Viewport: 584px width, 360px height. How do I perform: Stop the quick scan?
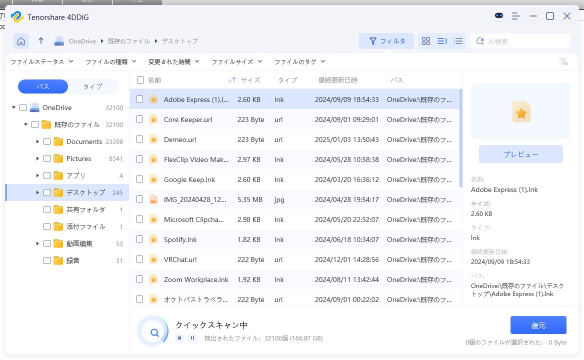coord(179,338)
